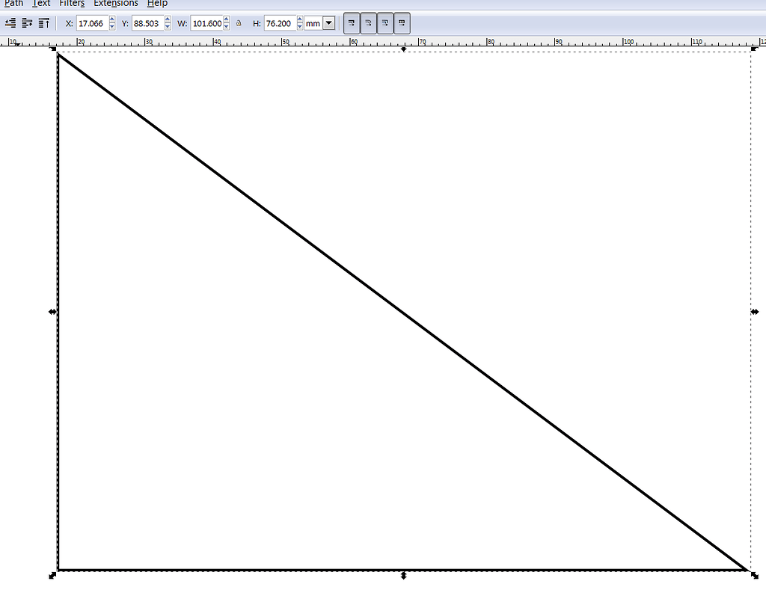Enable the move gradients with objects button
This screenshot has height=590, width=766.
[384, 22]
